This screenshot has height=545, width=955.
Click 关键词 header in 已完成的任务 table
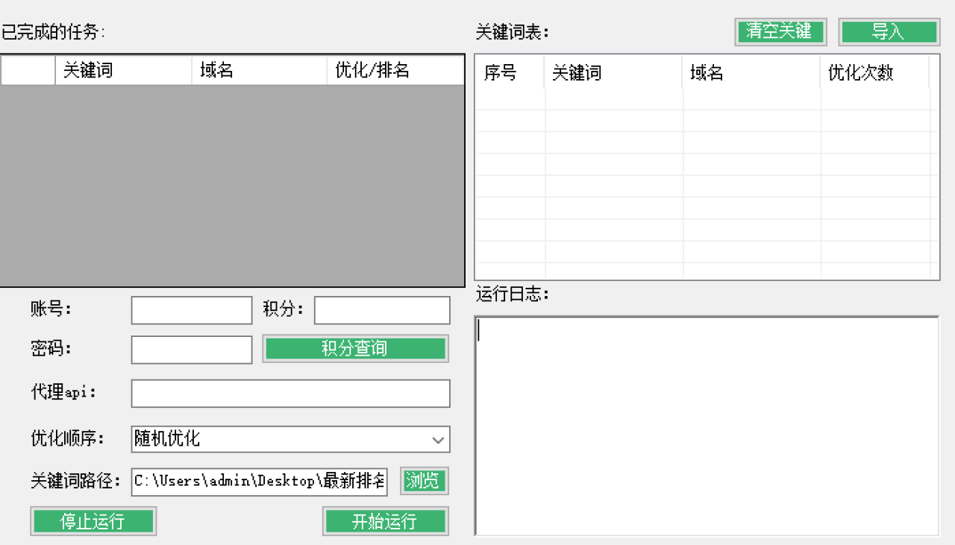point(123,71)
